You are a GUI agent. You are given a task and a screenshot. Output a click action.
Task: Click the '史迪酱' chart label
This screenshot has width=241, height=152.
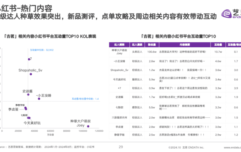[27, 91]
